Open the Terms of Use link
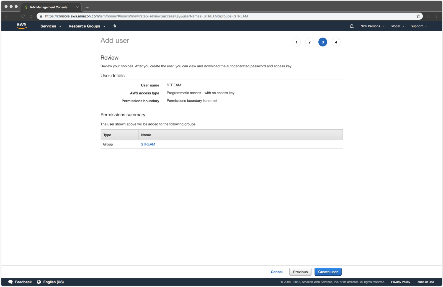This screenshot has height=287, width=443. pos(425,282)
